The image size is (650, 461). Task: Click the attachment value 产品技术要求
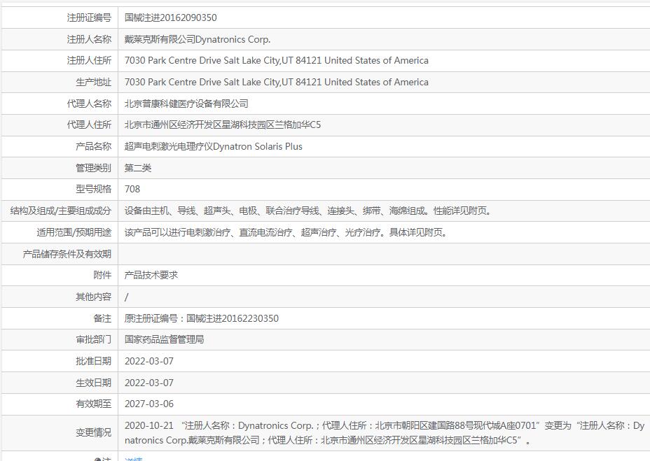coord(151,275)
